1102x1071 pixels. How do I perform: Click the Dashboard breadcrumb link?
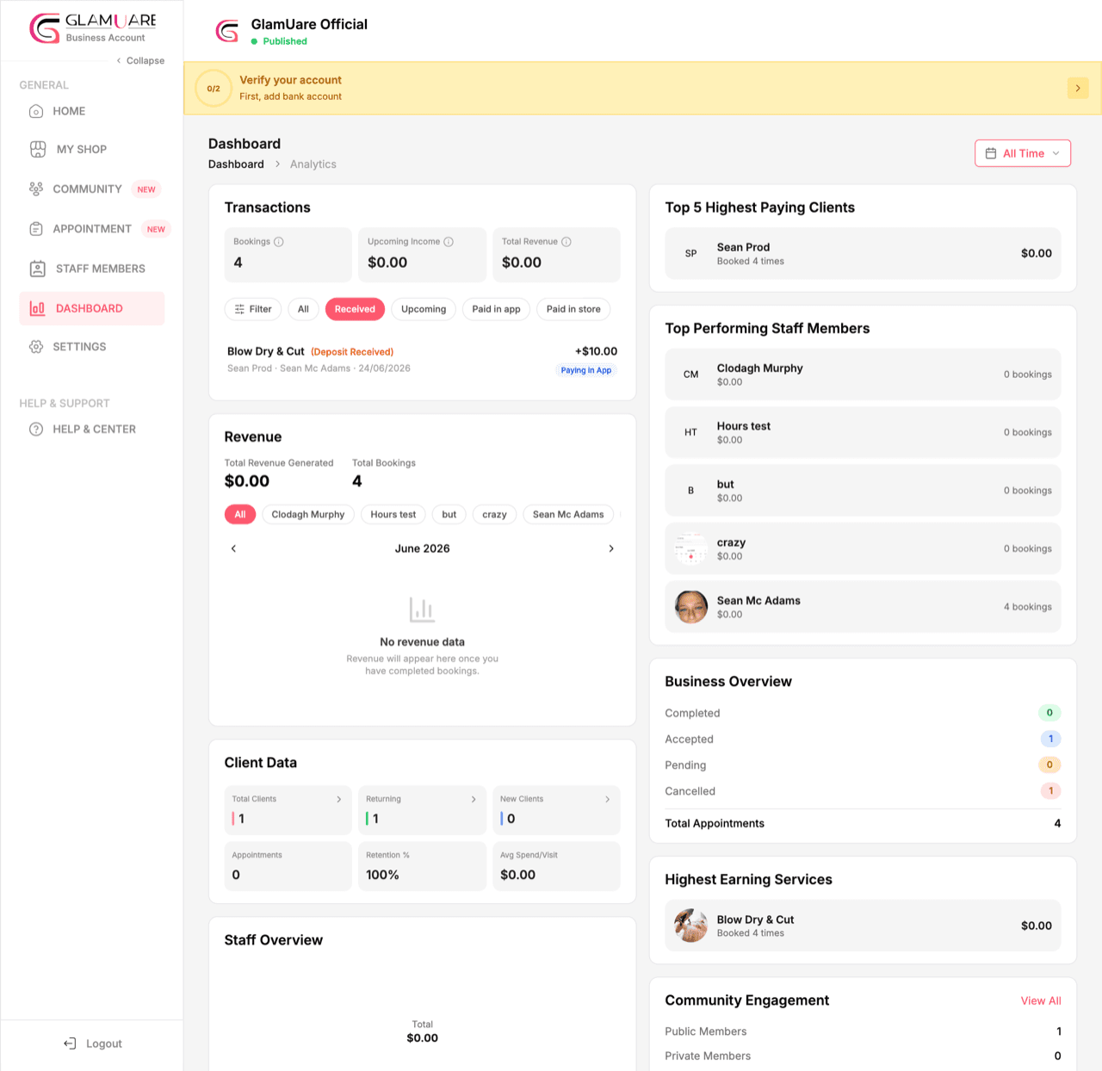(236, 164)
